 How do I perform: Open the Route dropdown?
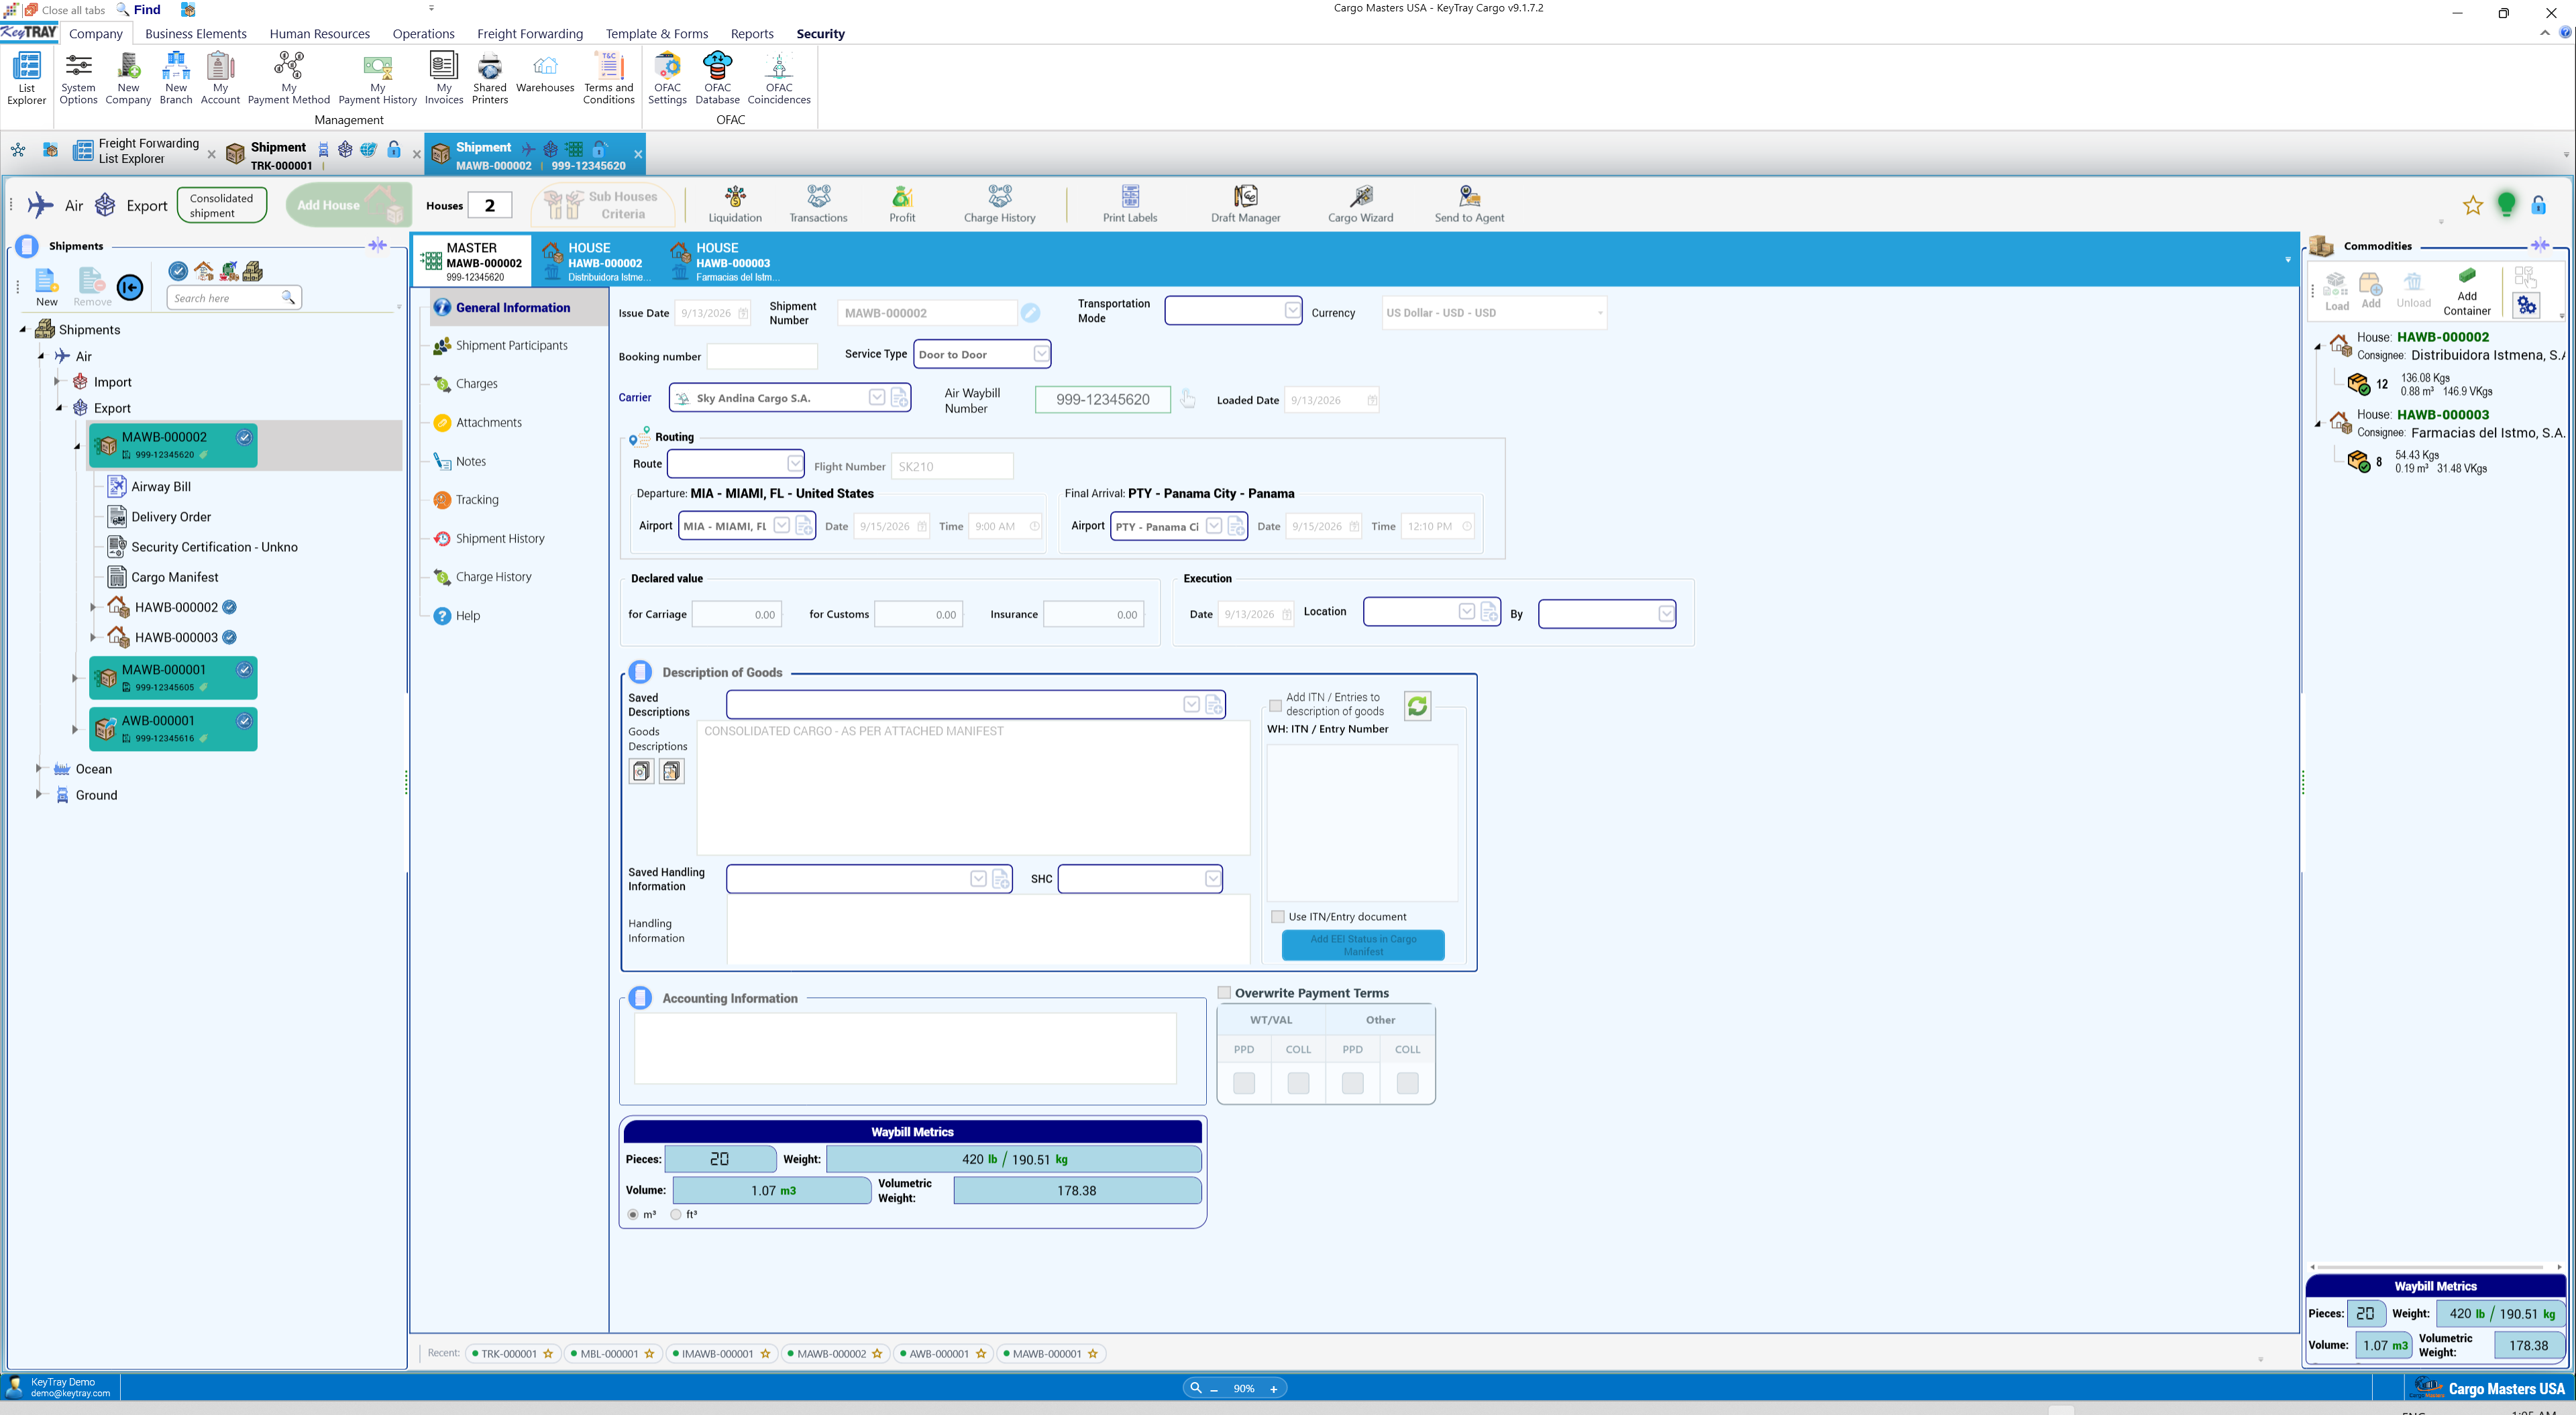click(794, 464)
